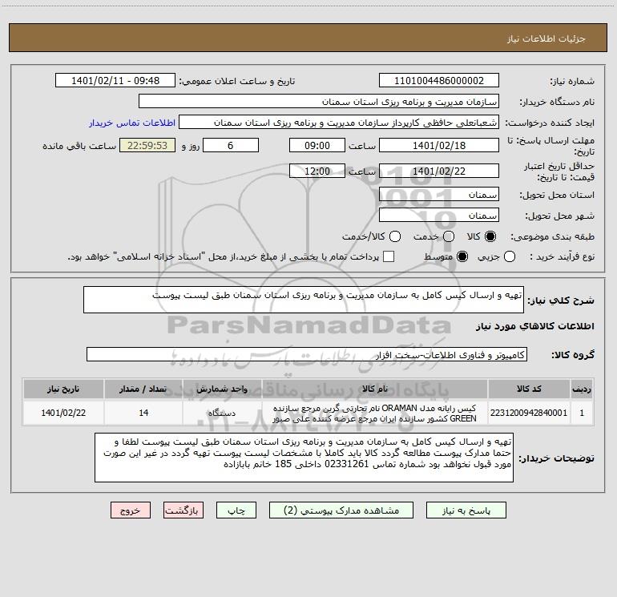Click the quantity cell showing 14
This screenshot has width=617, height=597.
point(143,413)
